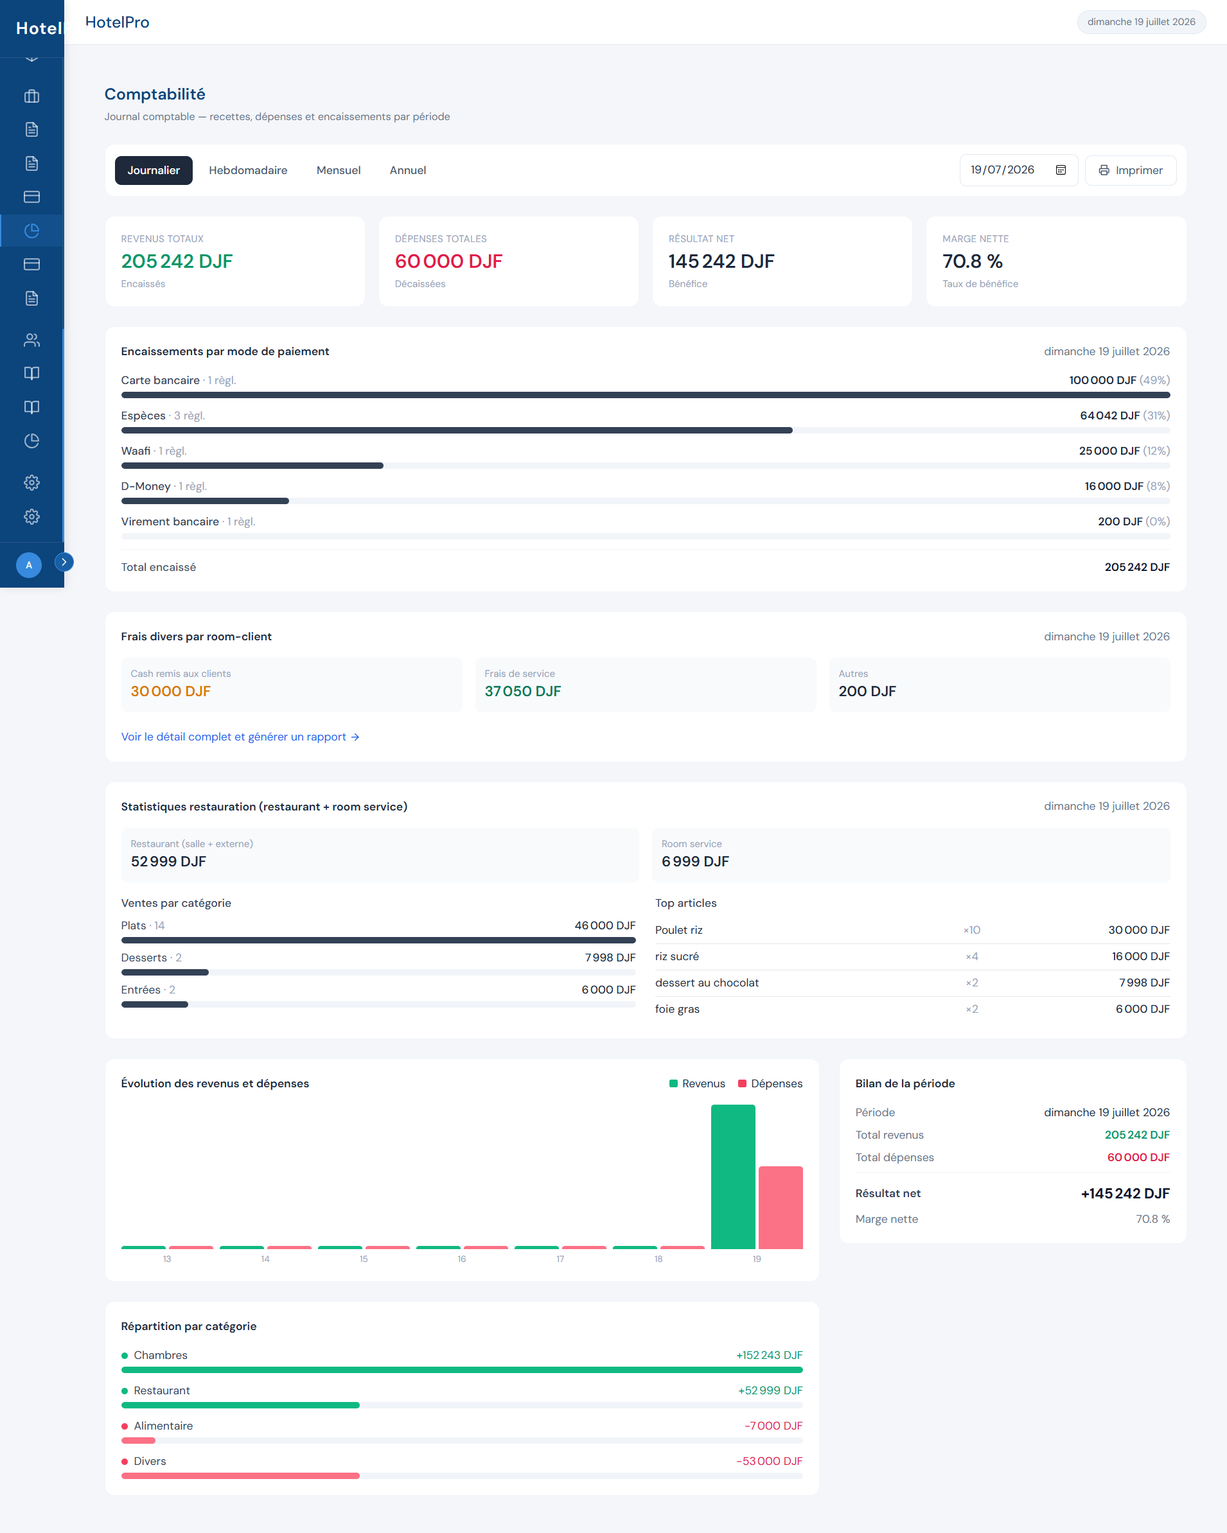Follow the Voir le détail complet link
Viewport: 1227px width, 1533px height.
tap(240, 737)
